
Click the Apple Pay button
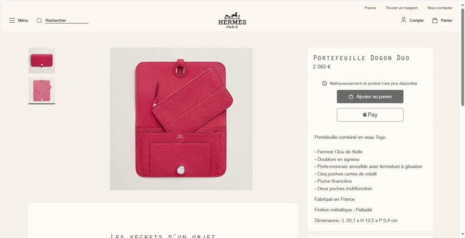[x=370, y=115]
